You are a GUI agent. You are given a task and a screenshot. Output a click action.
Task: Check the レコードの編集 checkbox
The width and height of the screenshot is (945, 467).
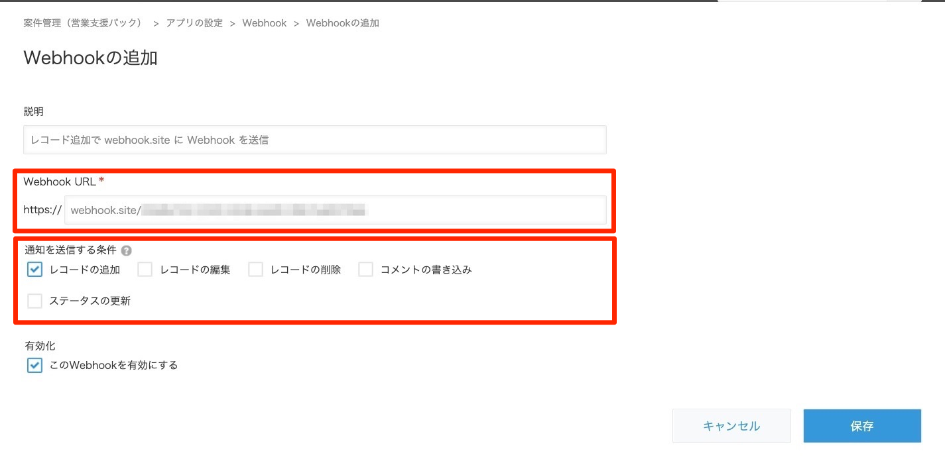tap(145, 270)
